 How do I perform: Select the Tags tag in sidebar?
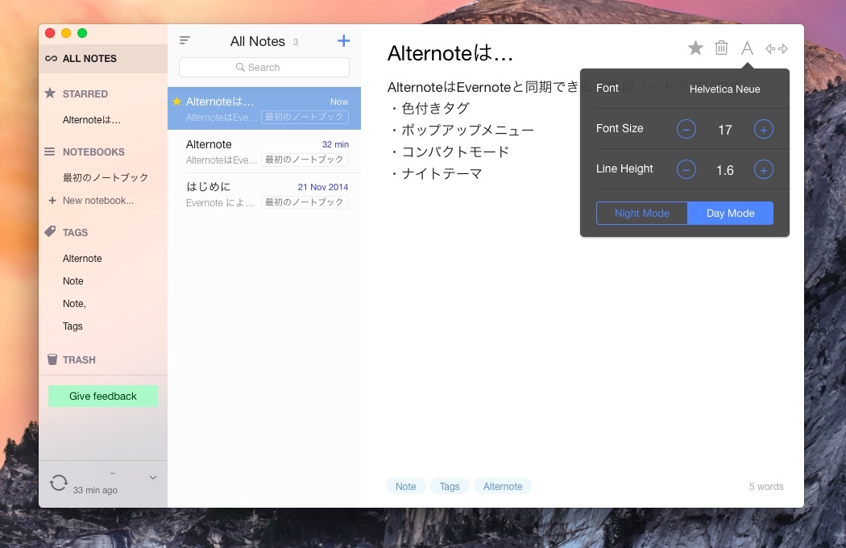pos(73,326)
